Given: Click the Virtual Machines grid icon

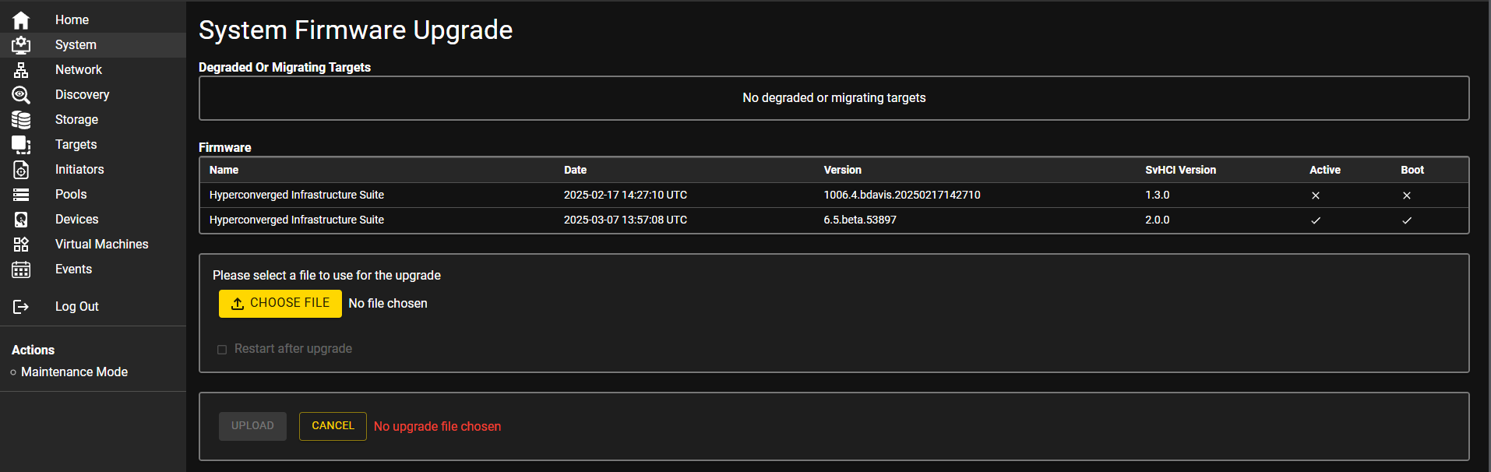Looking at the screenshot, I should point(21,245).
